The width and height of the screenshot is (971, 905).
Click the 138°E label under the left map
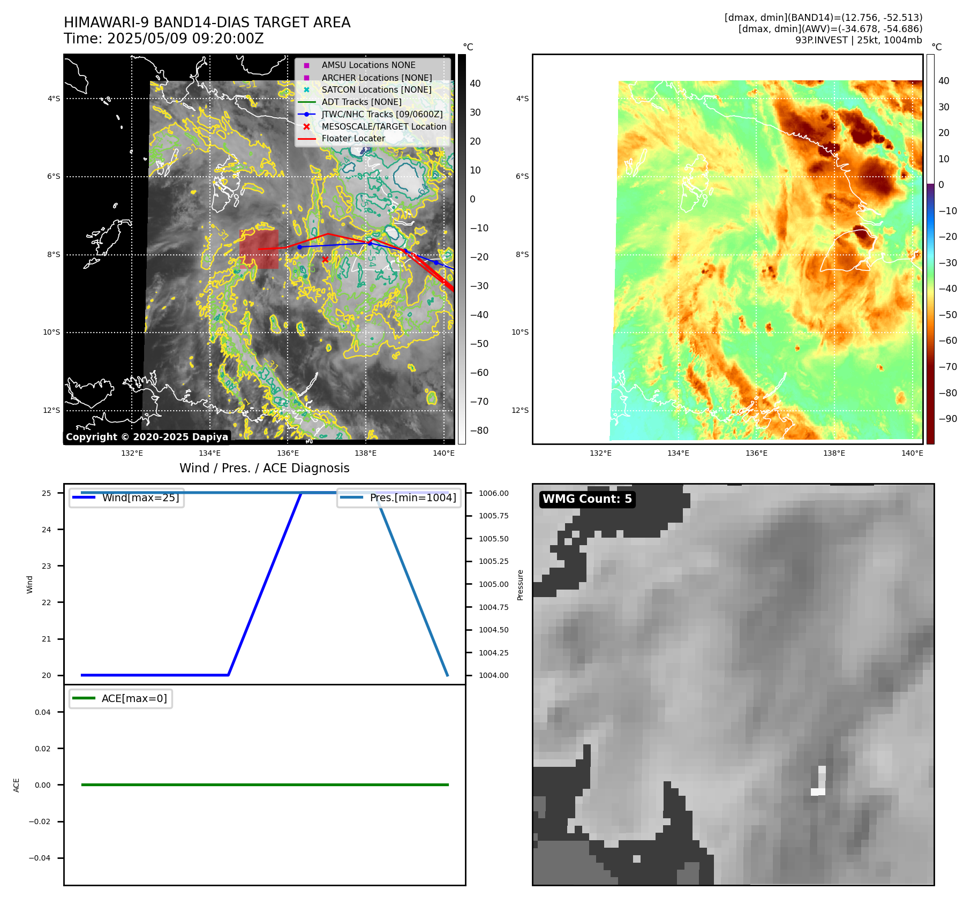366,453
